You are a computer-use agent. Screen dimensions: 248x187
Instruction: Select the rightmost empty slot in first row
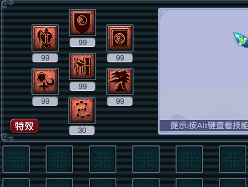(232, 159)
